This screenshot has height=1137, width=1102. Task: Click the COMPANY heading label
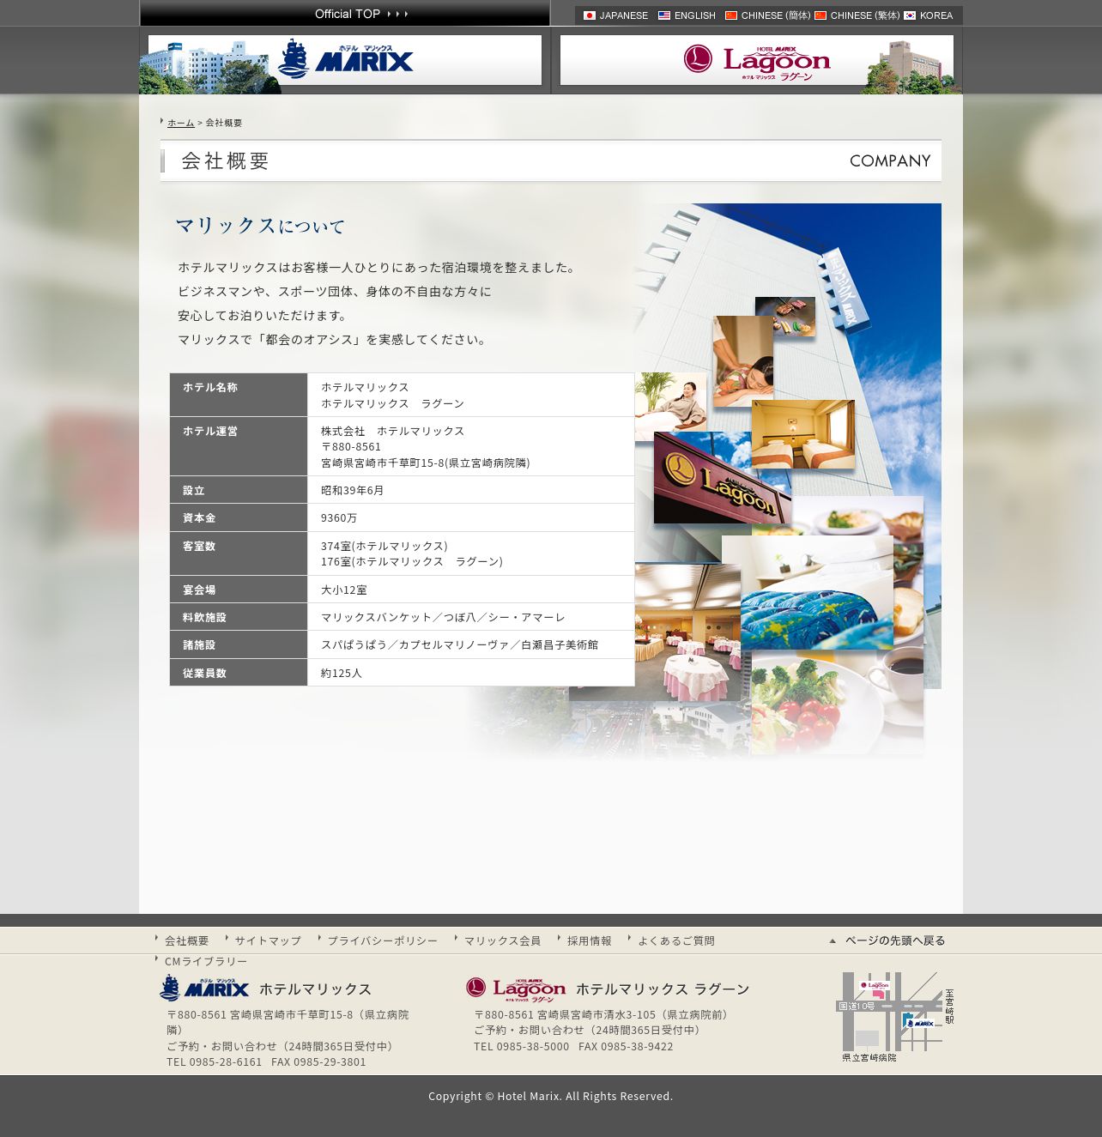890,161
